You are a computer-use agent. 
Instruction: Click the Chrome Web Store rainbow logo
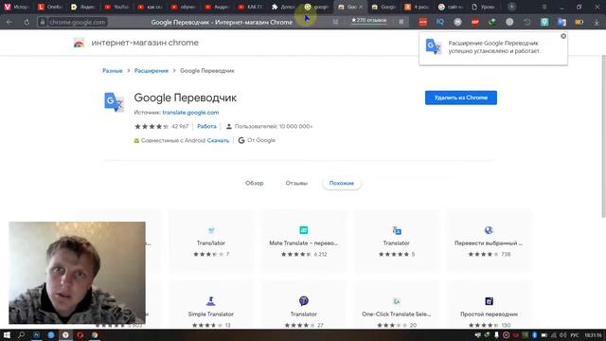[x=79, y=43]
